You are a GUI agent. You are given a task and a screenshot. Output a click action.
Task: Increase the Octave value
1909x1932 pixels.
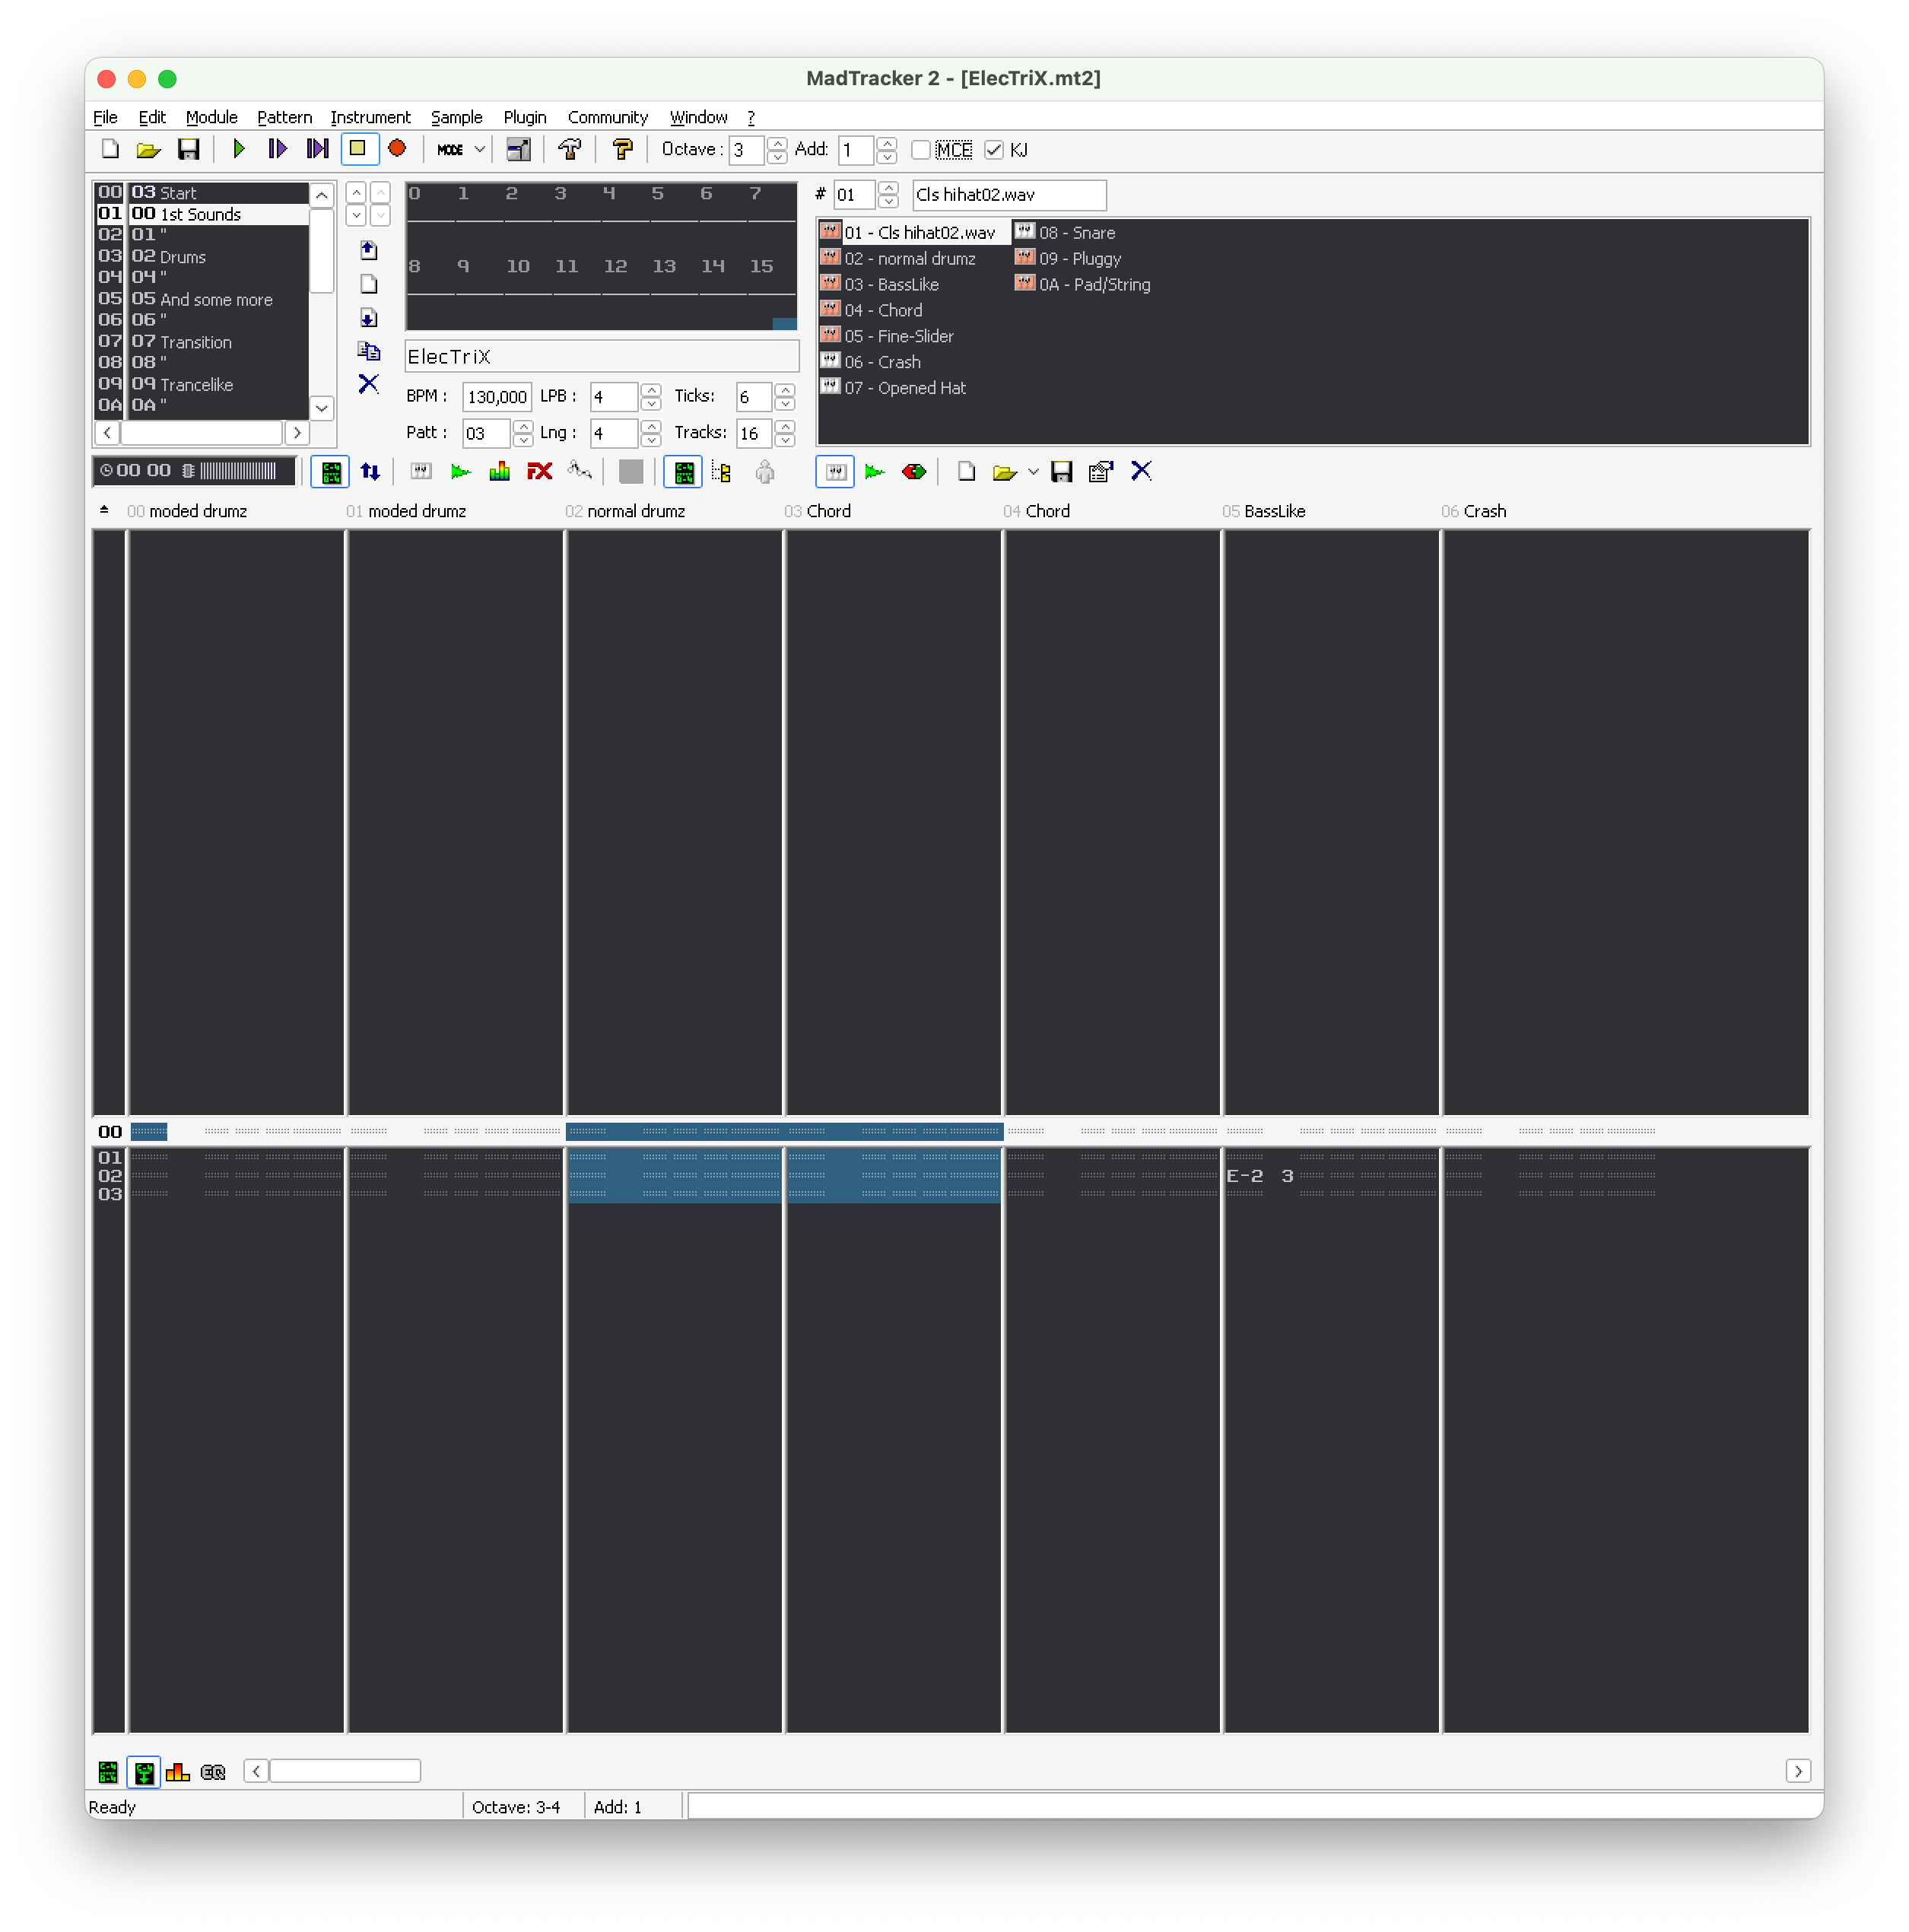coord(777,143)
